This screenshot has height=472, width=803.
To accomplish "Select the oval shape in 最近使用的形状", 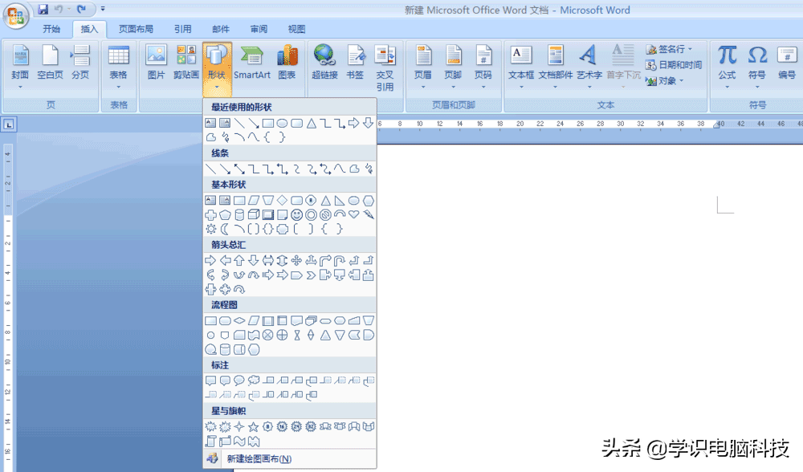I will (282, 124).
